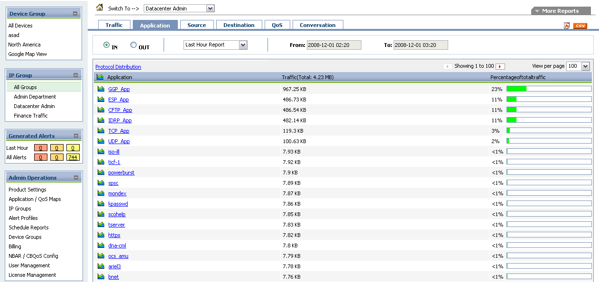The image size is (599, 282).
Task: Collapse the Device Group panel
Action: pos(75,14)
